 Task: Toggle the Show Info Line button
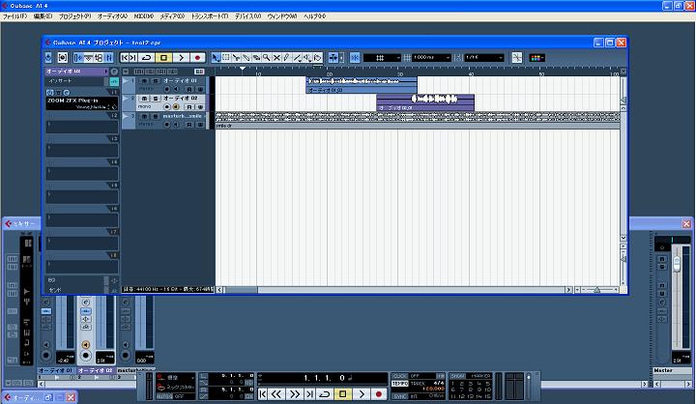88,58
